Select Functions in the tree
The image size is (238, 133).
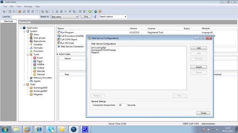point(38,51)
